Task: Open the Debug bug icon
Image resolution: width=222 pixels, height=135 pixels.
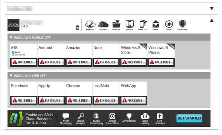Action: click(x=169, y=25)
